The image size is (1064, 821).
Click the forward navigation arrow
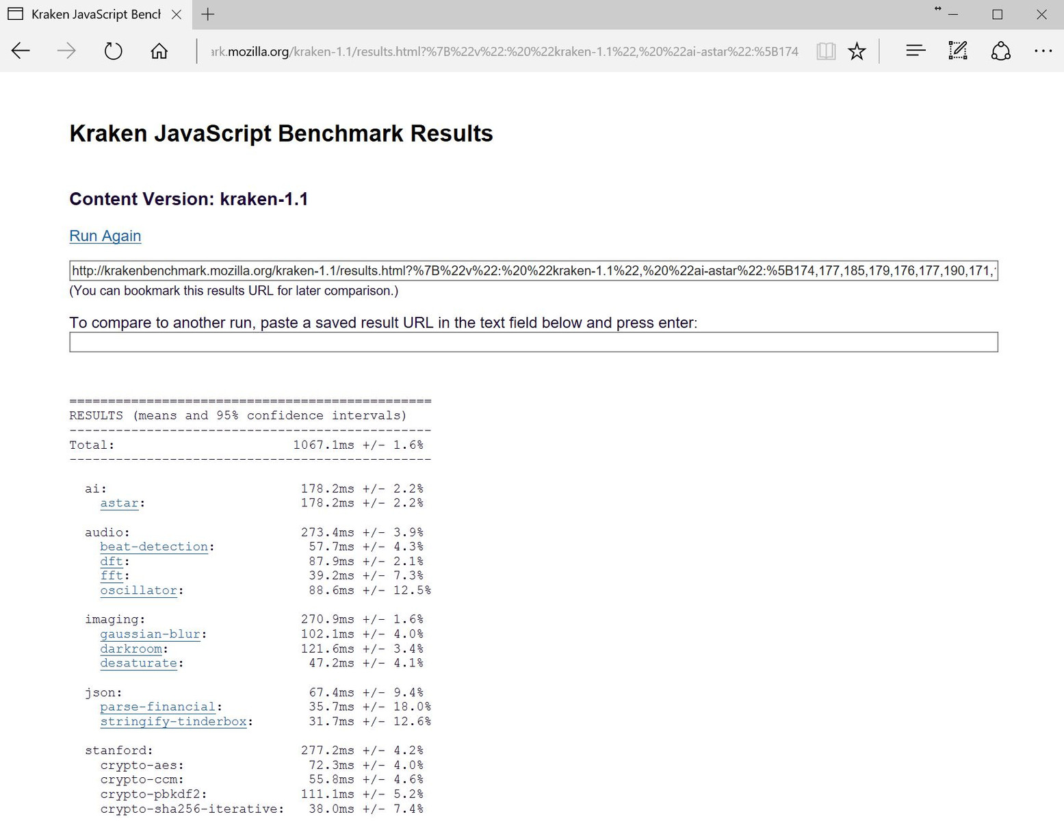66,51
